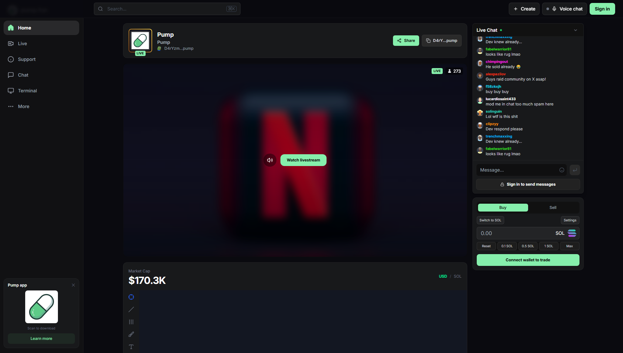This screenshot has height=353, width=623.
Task: Click the Create button
Action: pyautogui.click(x=524, y=9)
